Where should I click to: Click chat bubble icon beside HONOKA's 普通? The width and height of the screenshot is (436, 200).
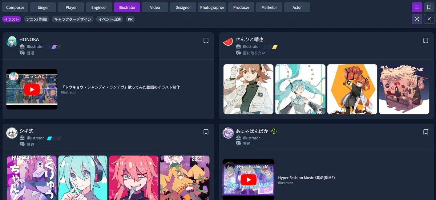click(x=22, y=53)
